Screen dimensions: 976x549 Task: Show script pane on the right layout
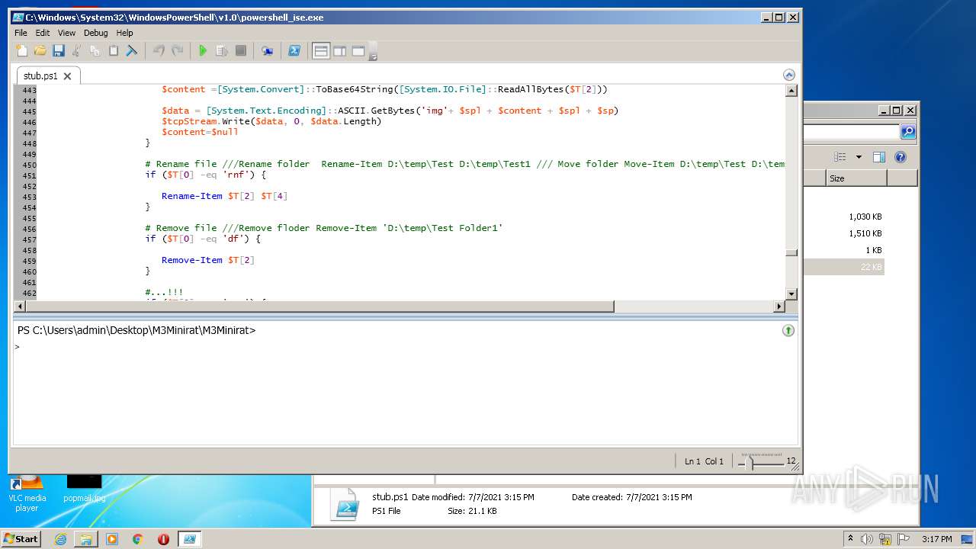tap(339, 51)
